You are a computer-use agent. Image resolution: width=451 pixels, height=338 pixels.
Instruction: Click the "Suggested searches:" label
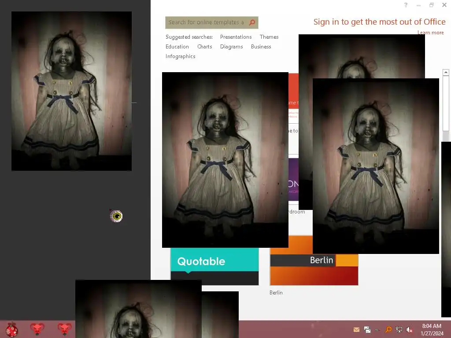[189, 37]
